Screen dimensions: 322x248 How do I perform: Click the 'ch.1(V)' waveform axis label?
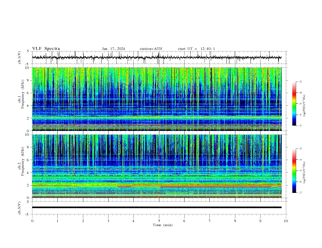20,58
